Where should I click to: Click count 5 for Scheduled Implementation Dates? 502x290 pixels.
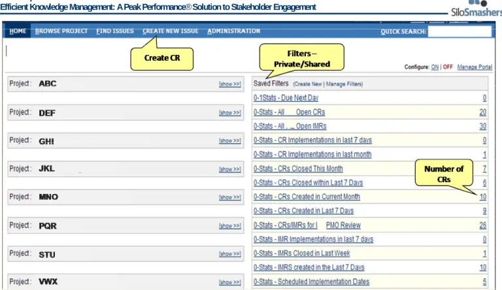point(485,282)
